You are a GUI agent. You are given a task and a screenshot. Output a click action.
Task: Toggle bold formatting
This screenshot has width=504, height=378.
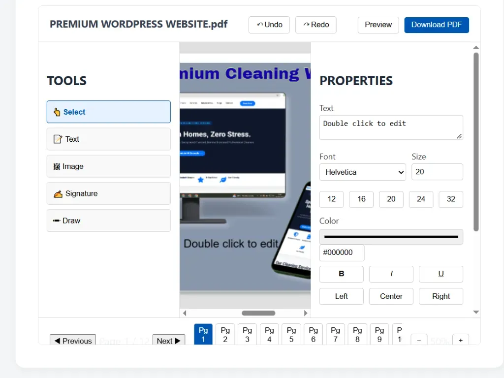[x=342, y=274]
